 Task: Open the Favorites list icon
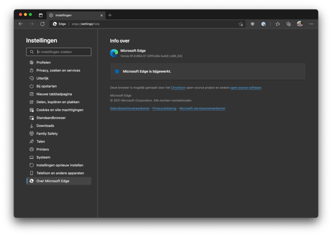pos(278,24)
